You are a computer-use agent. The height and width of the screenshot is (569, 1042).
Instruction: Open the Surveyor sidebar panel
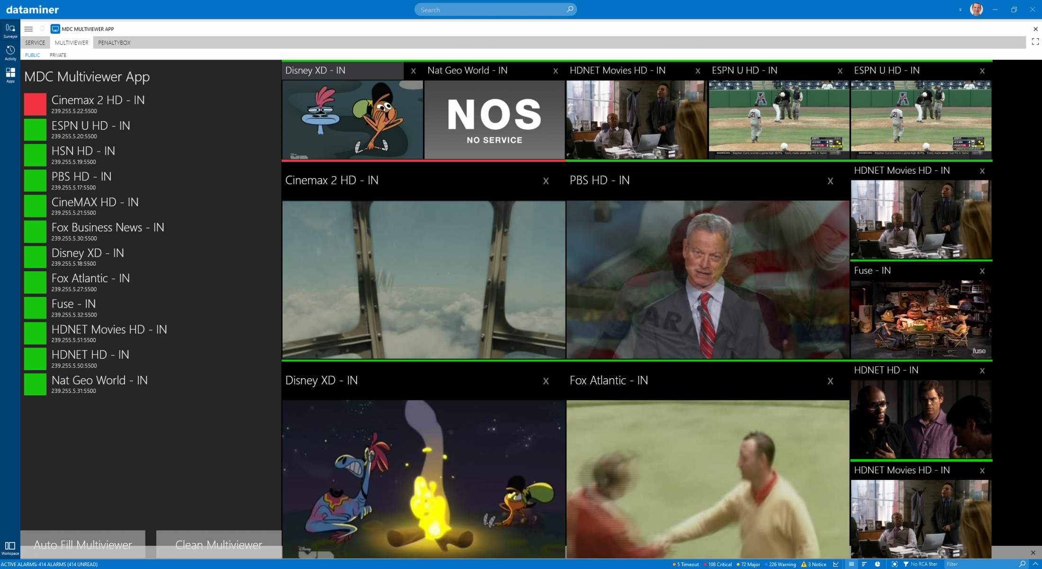(x=10, y=31)
